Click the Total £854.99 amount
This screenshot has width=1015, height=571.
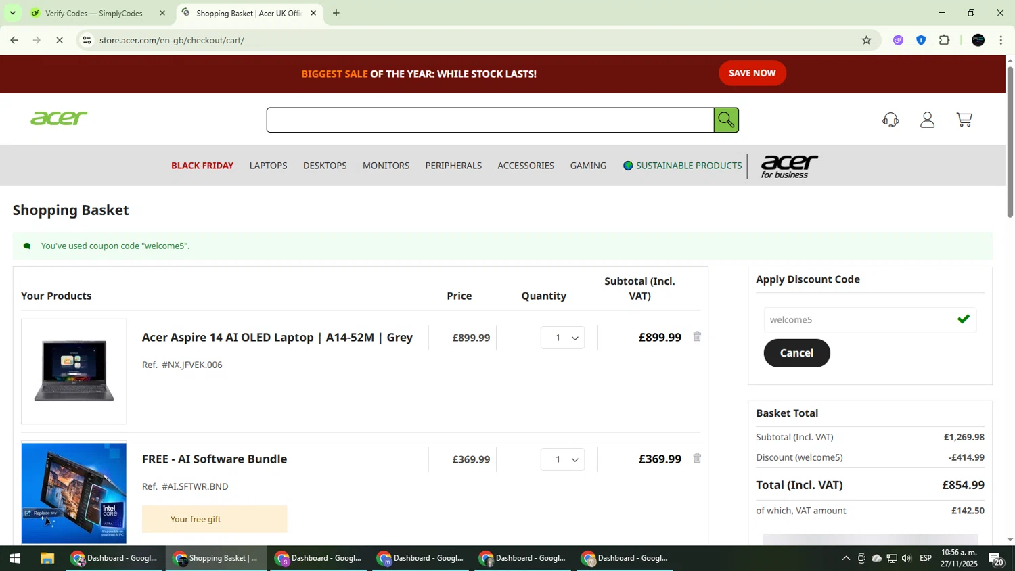pos(963,485)
